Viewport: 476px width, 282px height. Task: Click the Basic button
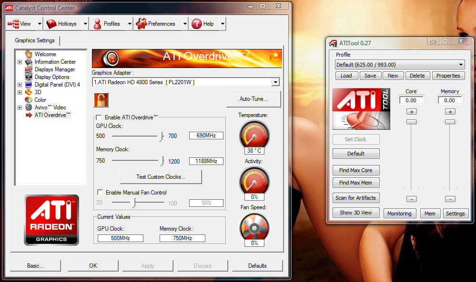[x=35, y=266]
